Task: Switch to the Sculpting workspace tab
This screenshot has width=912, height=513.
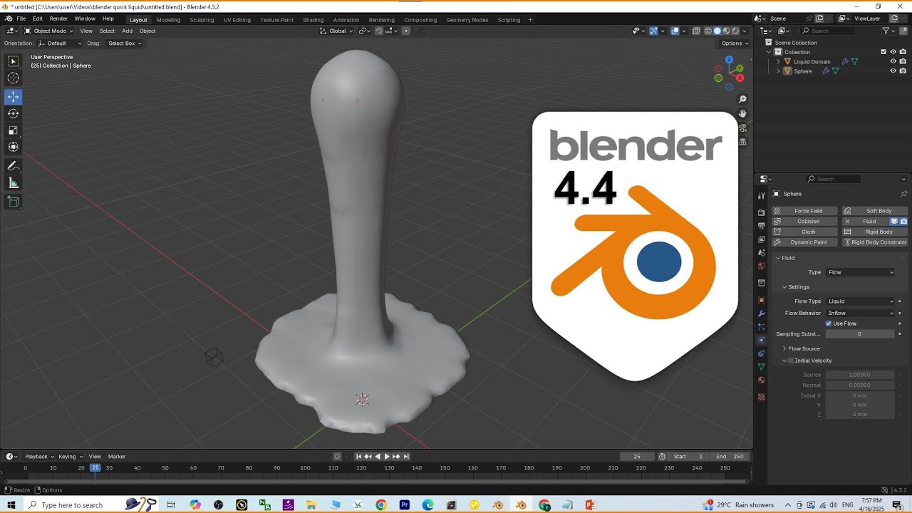Action: [202, 20]
